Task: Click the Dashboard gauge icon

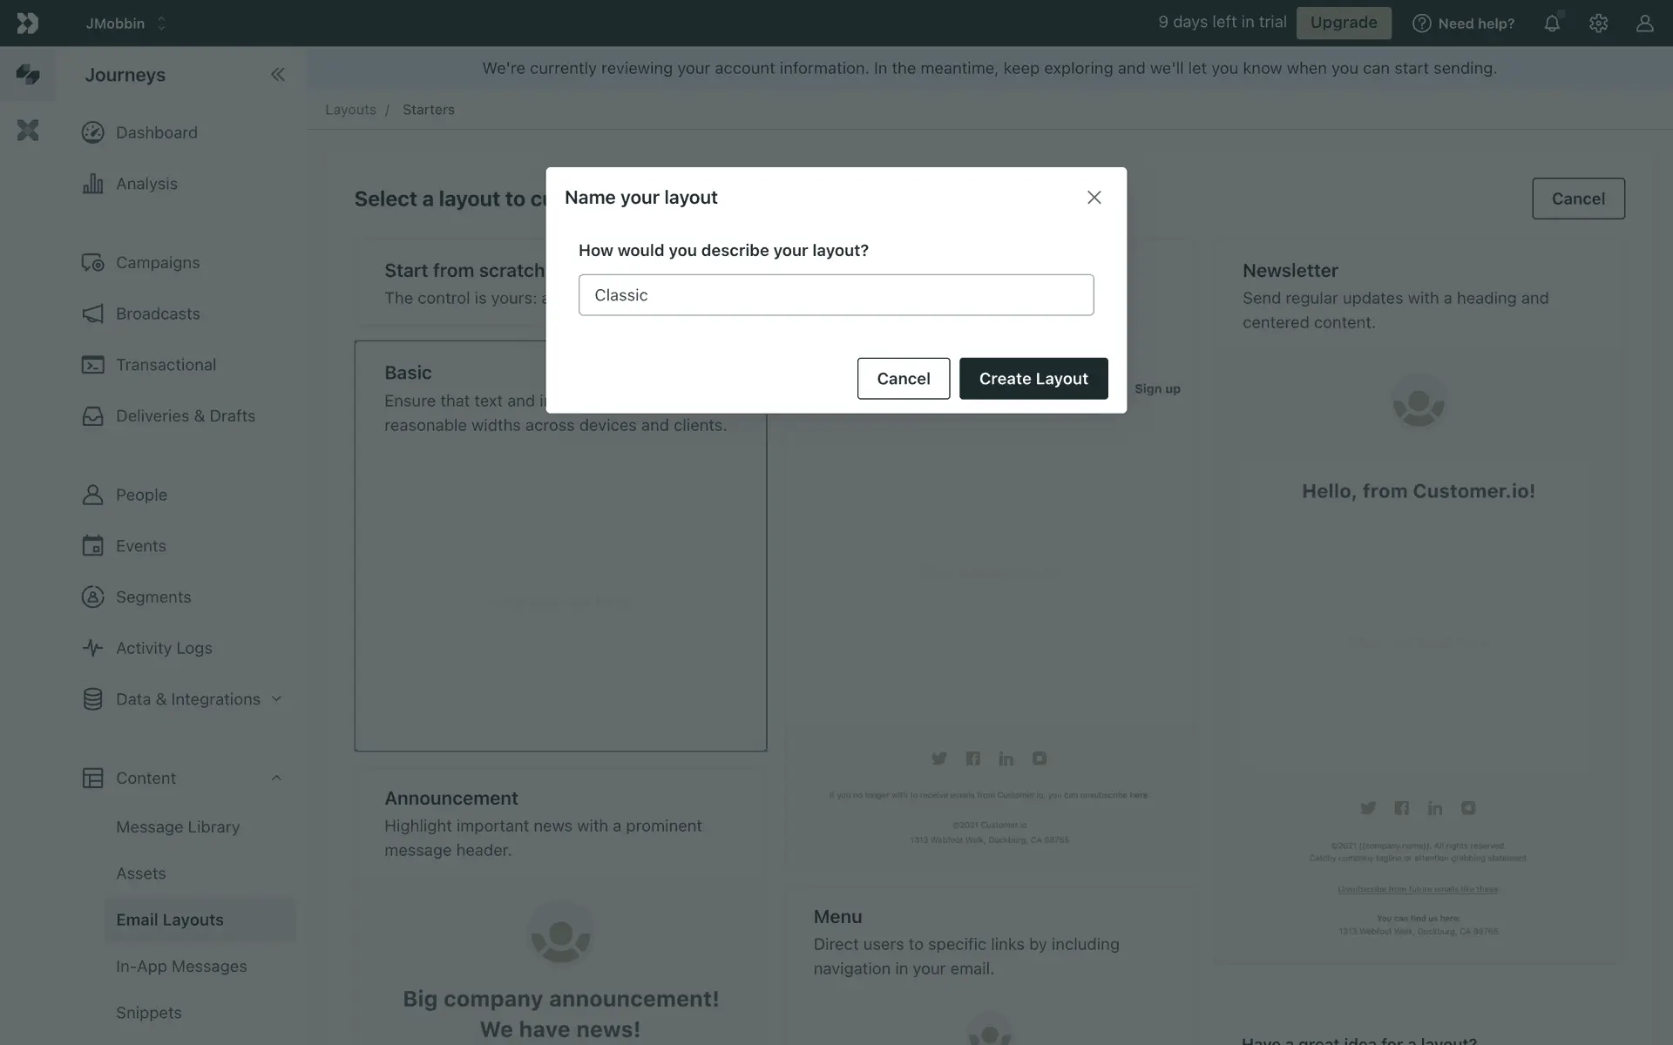Action: 92,132
